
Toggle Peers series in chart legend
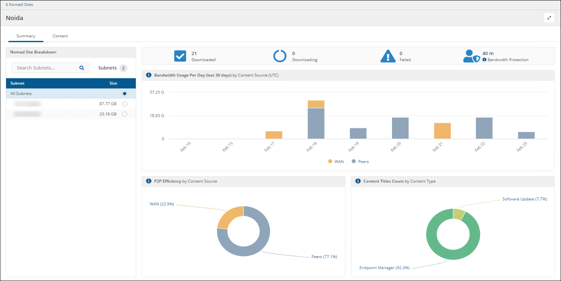click(360, 162)
